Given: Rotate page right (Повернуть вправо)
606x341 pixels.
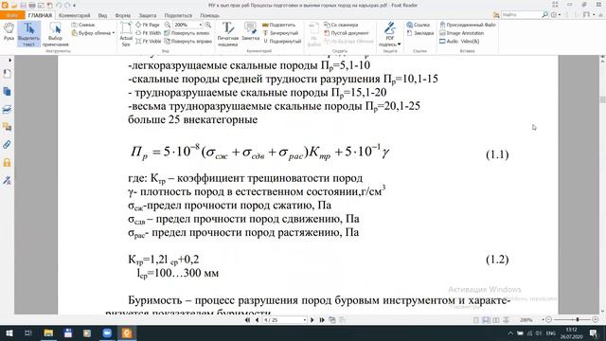Looking at the screenshot, I should 187,41.
